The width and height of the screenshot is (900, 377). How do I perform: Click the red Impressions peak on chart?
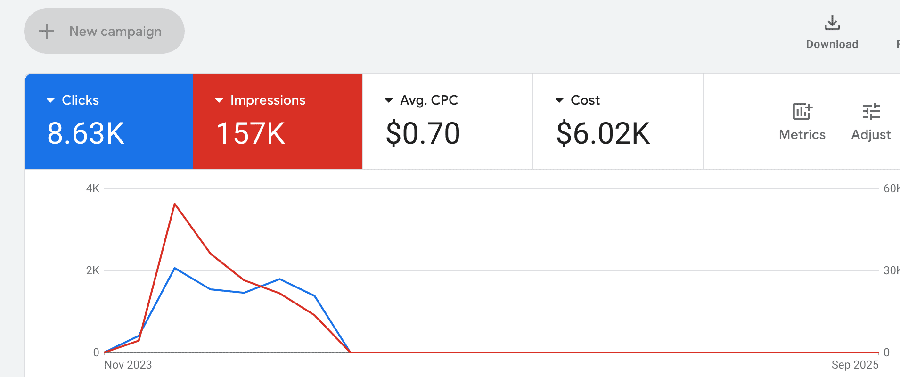click(175, 204)
